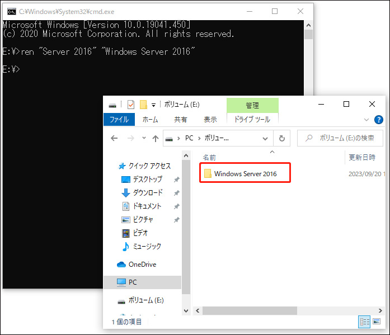Switch to large icons view in the status bar

(x=377, y=322)
